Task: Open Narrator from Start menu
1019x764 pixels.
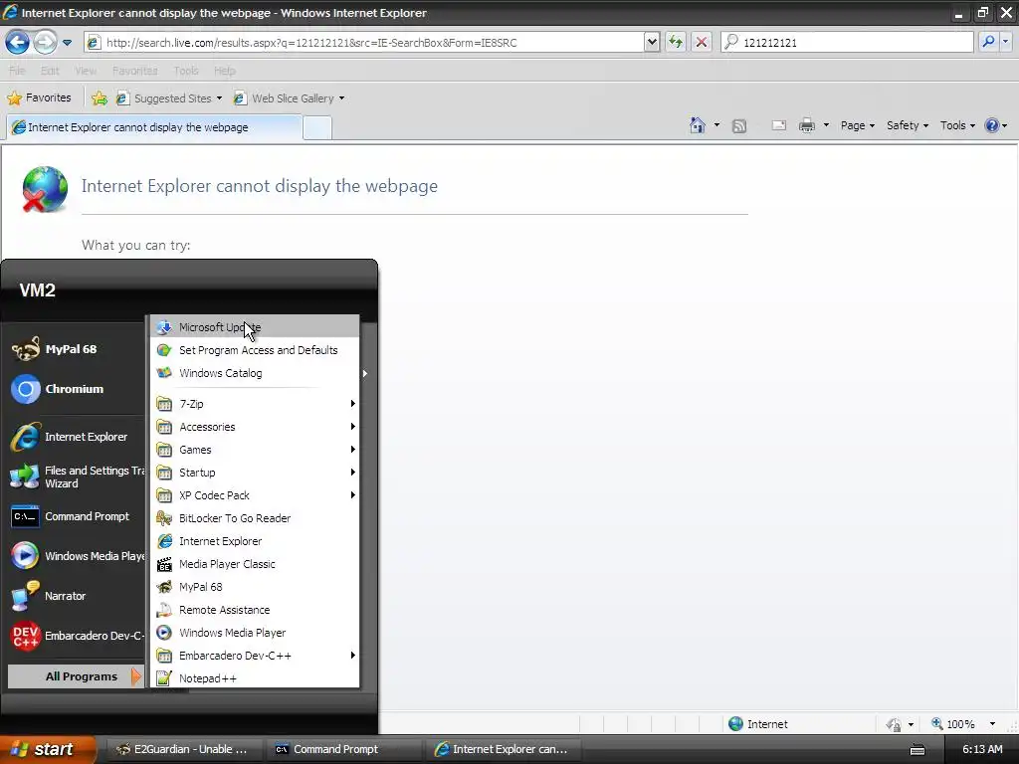Action: point(76,596)
